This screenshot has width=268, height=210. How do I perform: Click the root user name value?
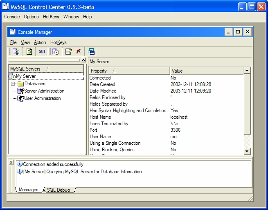174,137
